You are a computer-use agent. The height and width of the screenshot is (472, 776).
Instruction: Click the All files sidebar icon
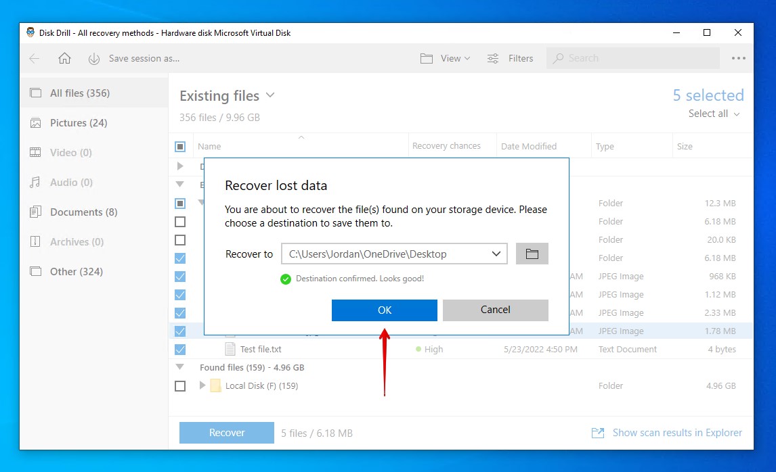[36, 93]
